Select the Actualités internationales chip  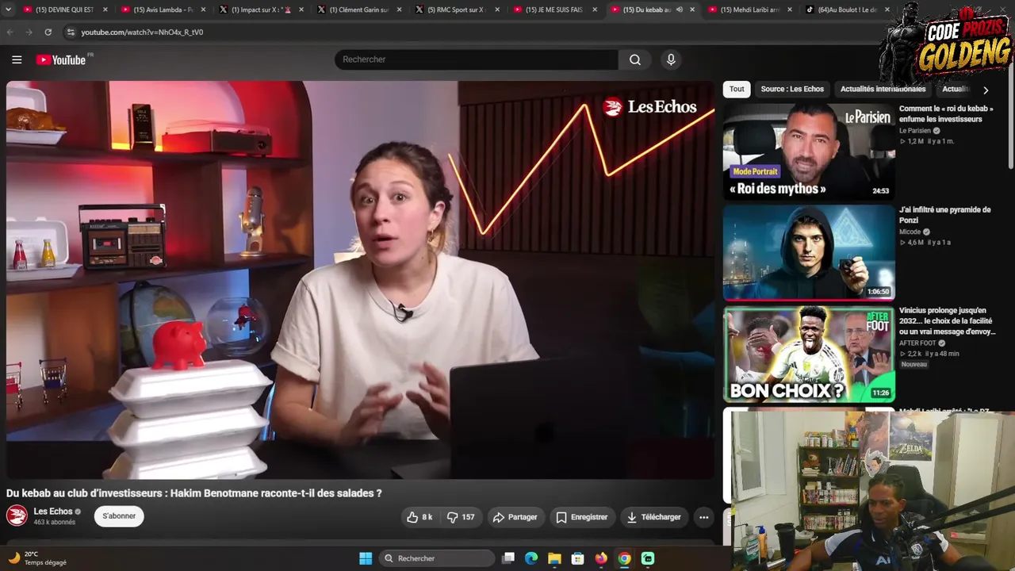[883, 89]
